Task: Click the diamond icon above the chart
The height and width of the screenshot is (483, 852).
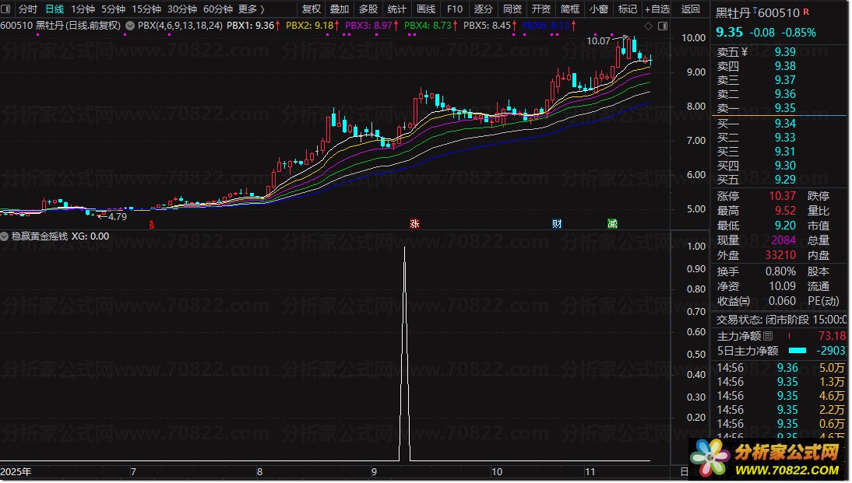Action: click(x=648, y=26)
